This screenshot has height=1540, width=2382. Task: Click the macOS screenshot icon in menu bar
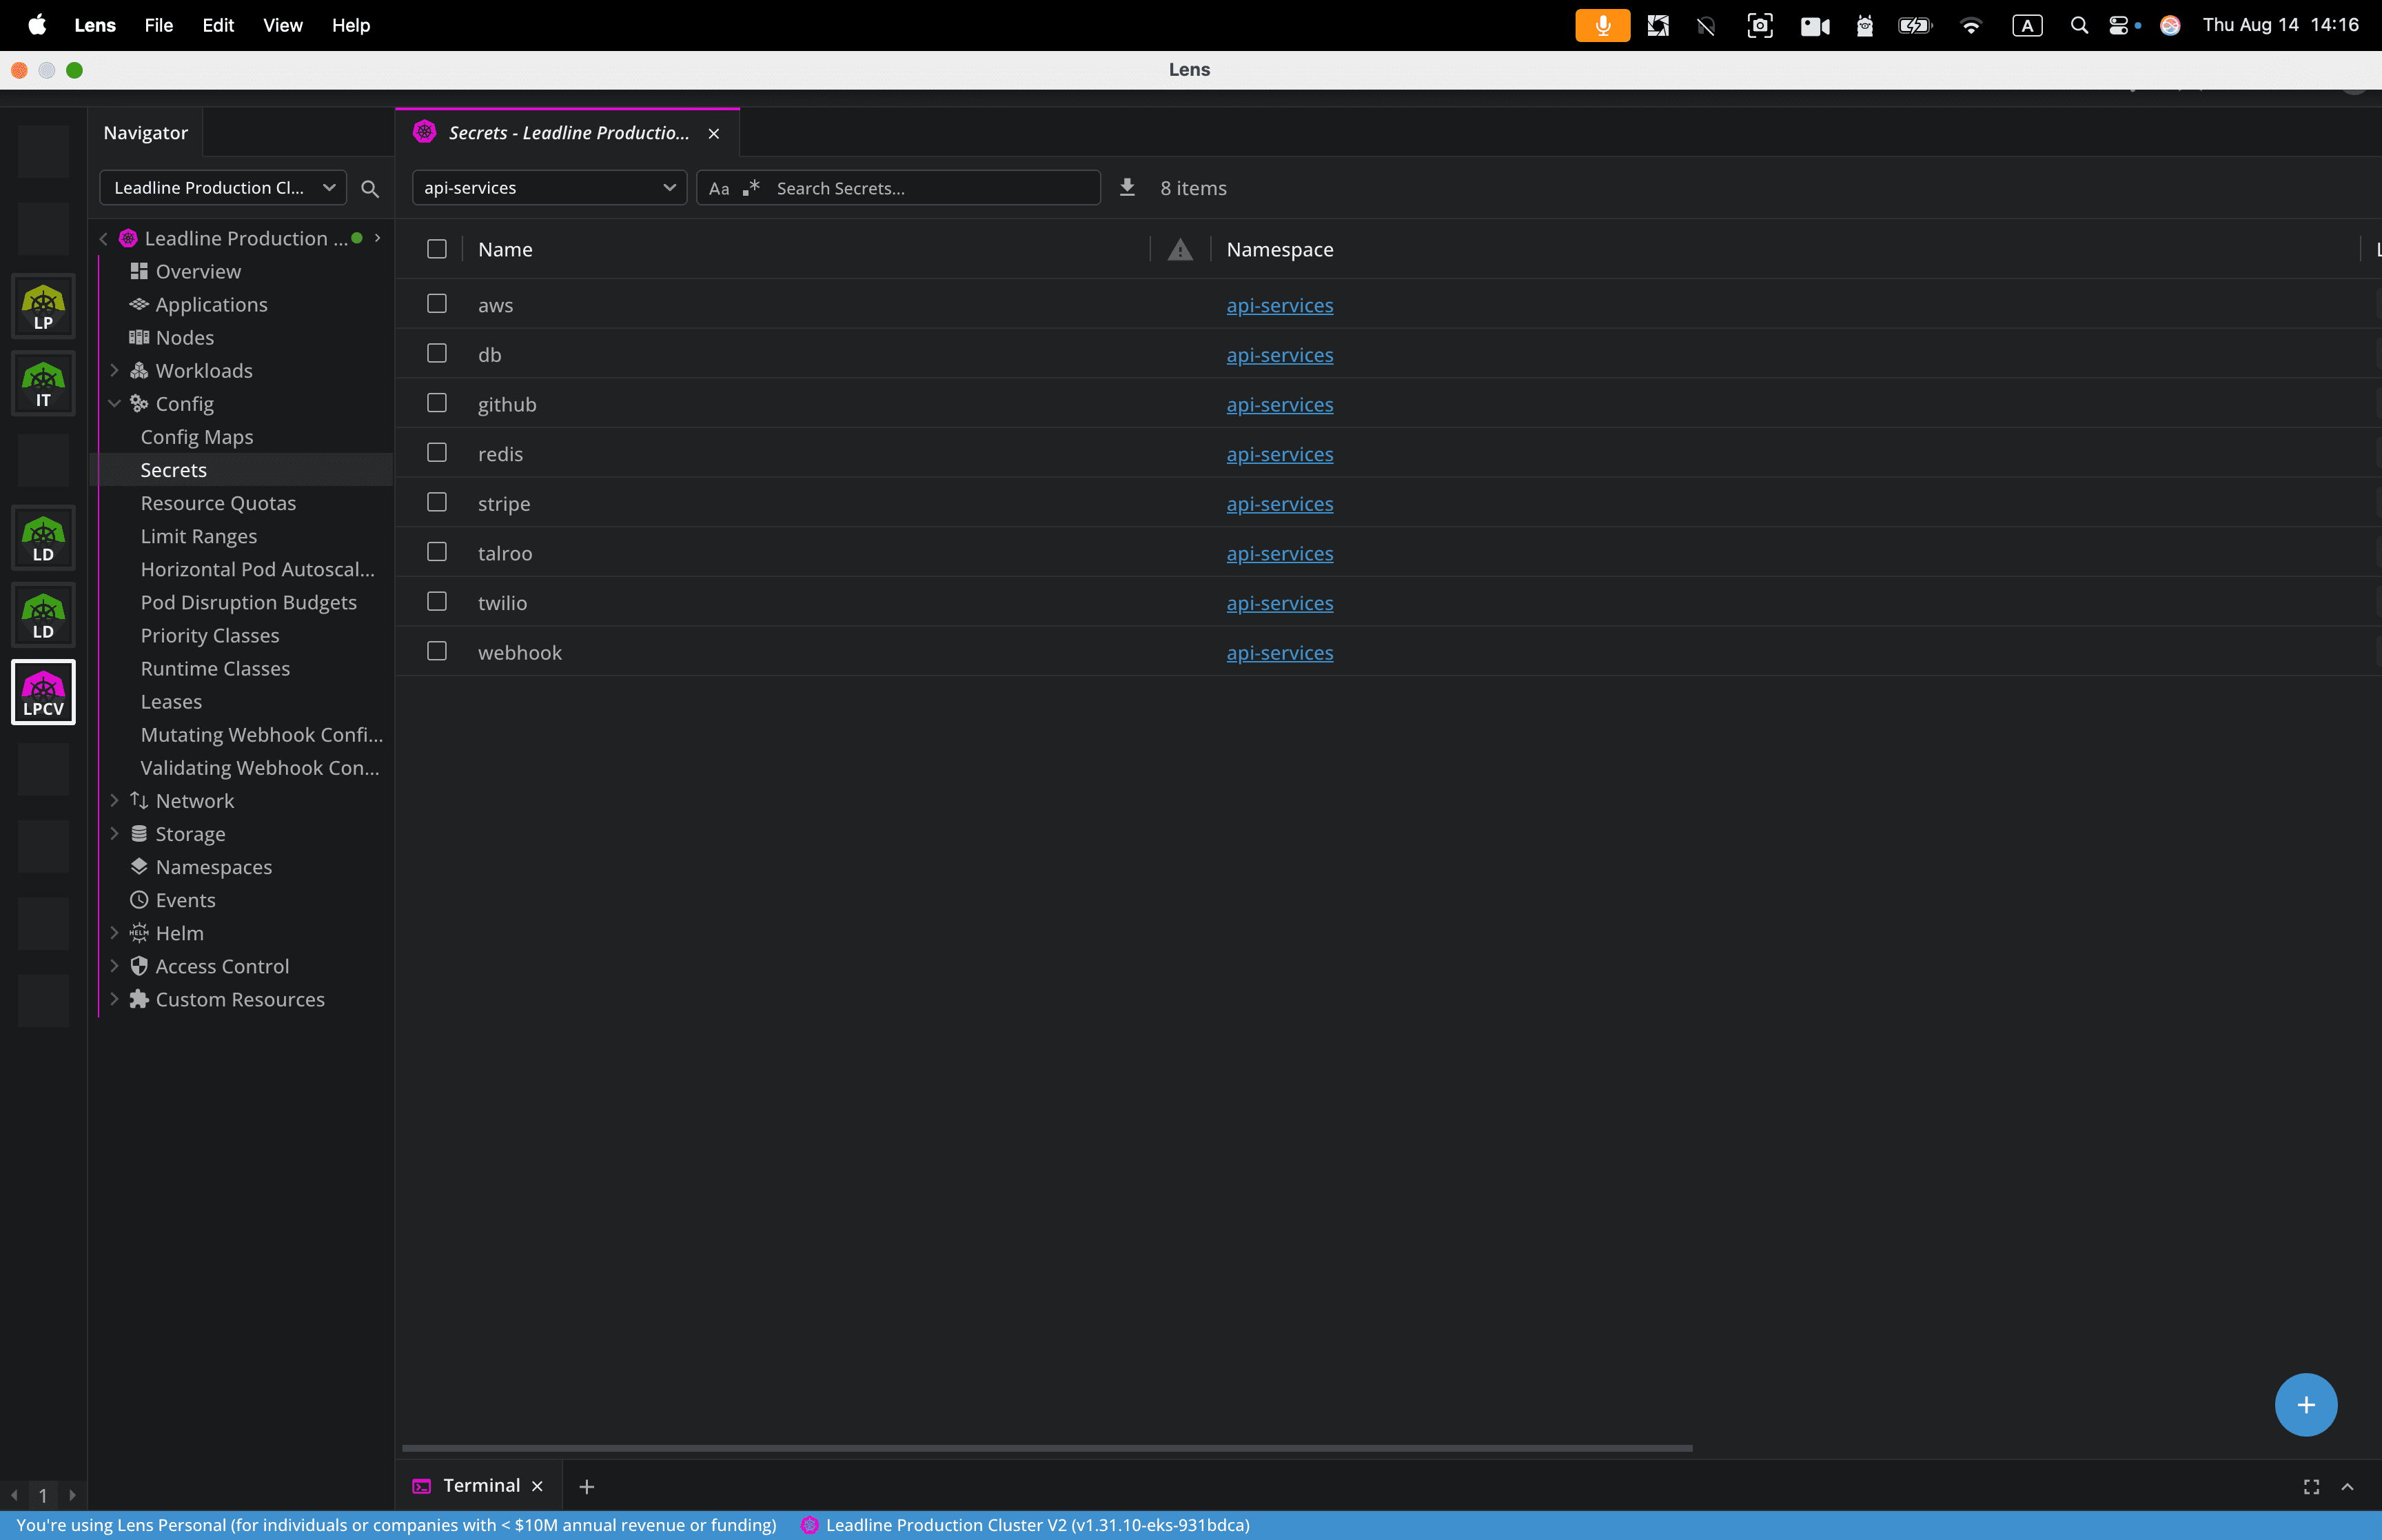pyautogui.click(x=1759, y=25)
